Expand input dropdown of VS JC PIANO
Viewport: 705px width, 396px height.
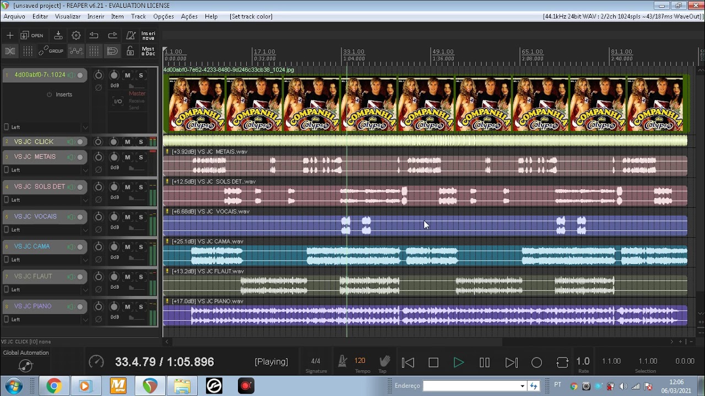[x=85, y=320]
